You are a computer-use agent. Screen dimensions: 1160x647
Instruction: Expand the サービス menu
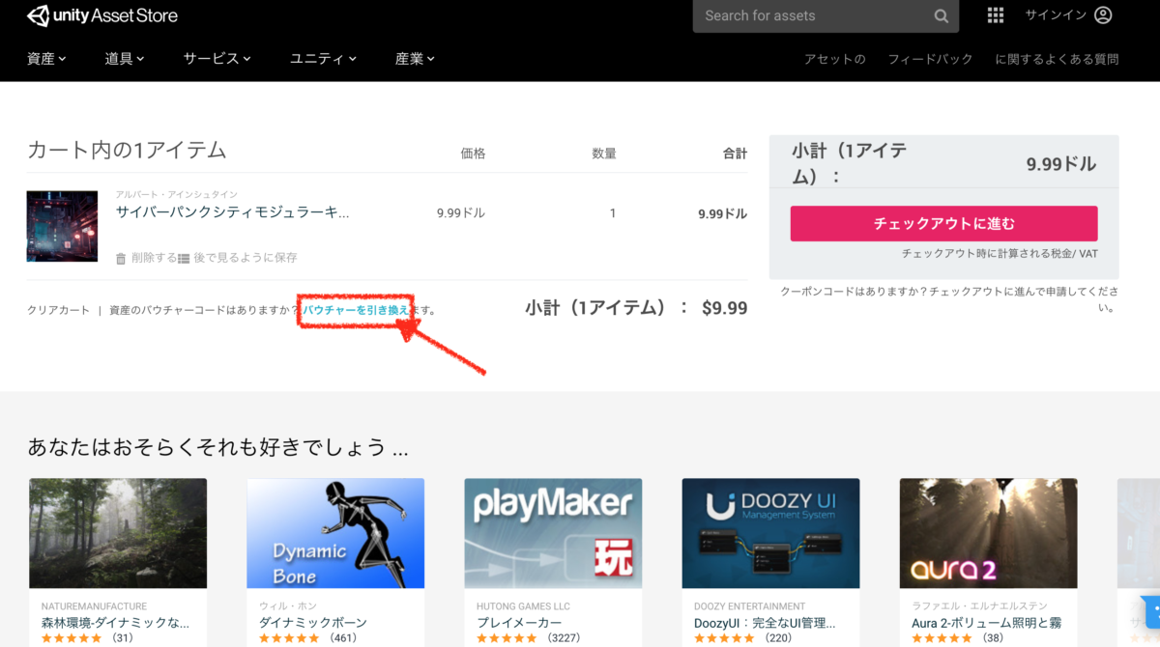pos(217,59)
